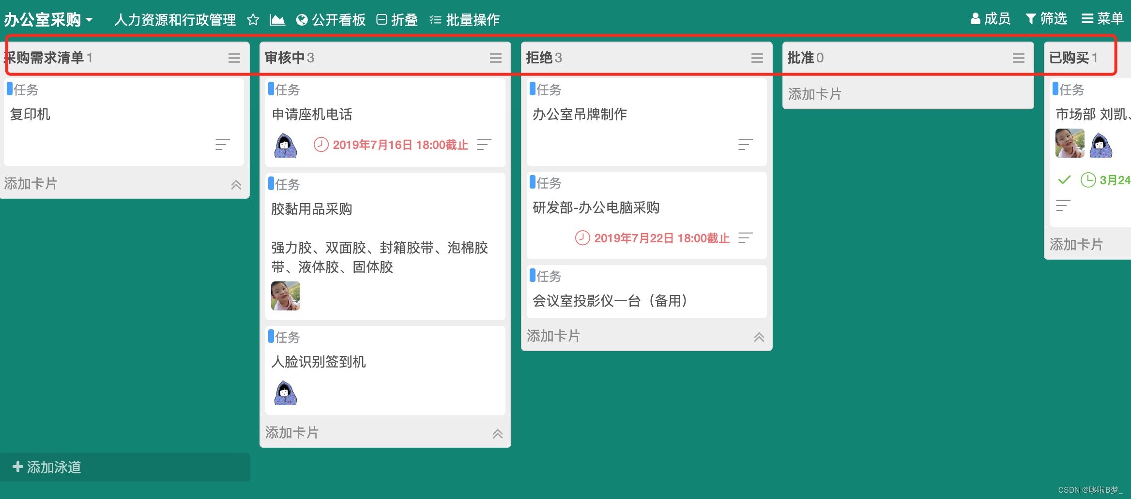The width and height of the screenshot is (1131, 499).
Task: Collapse 审核中 list with double chevron
Action: 498,434
